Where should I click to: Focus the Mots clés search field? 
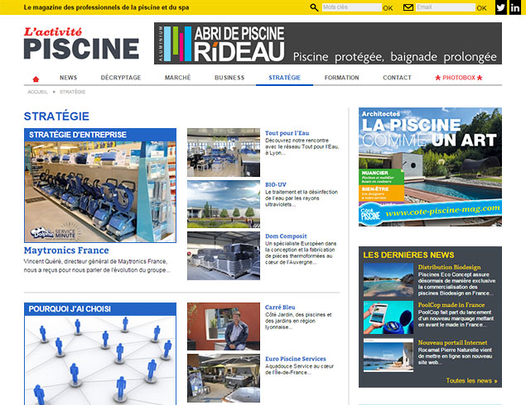pyautogui.click(x=351, y=7)
